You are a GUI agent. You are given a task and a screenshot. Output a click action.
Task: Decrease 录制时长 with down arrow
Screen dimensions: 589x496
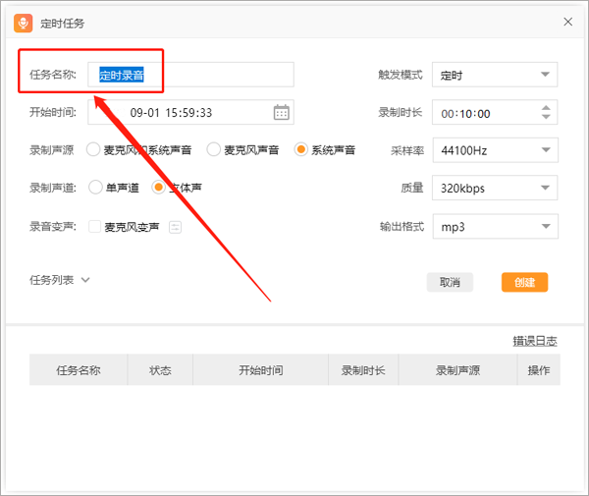click(x=546, y=117)
